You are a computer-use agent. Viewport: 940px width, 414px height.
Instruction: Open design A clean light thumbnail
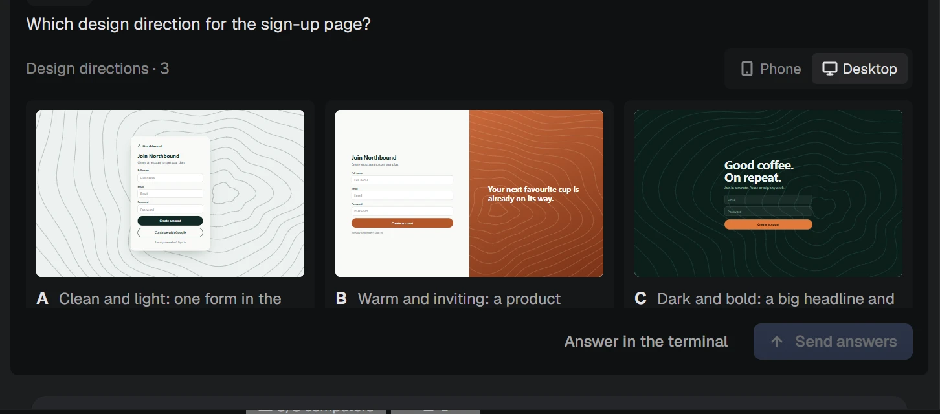click(170, 193)
